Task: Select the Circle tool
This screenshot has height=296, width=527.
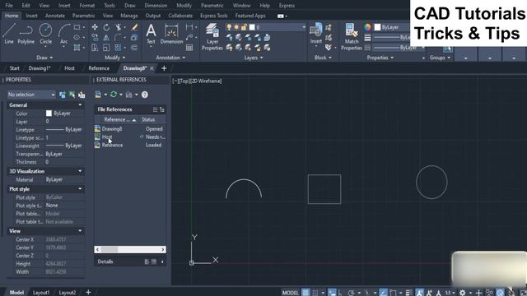Action: (46, 34)
